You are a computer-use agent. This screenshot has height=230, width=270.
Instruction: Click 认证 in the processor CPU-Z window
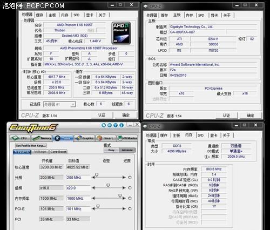[102, 115]
